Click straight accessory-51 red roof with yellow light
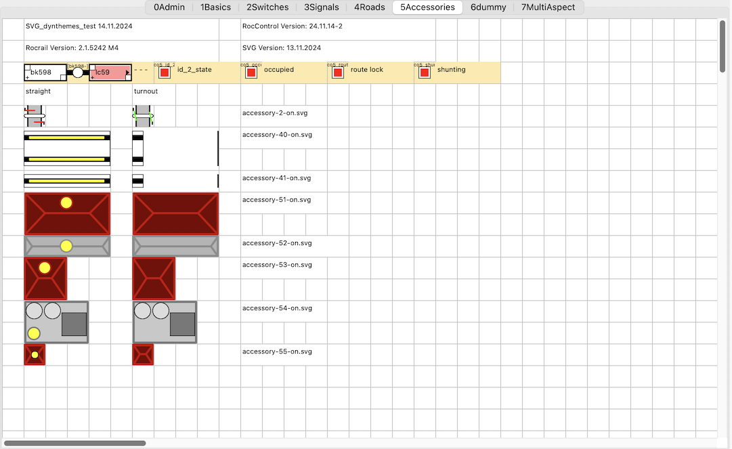732x449 pixels. pos(67,213)
